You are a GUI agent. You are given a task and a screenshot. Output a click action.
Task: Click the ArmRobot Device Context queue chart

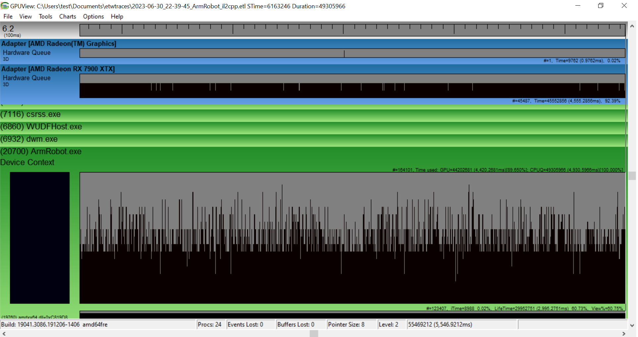click(x=352, y=238)
